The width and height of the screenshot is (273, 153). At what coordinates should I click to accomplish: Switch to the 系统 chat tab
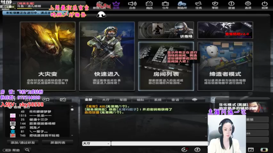pyautogui.click(x=158, y=100)
